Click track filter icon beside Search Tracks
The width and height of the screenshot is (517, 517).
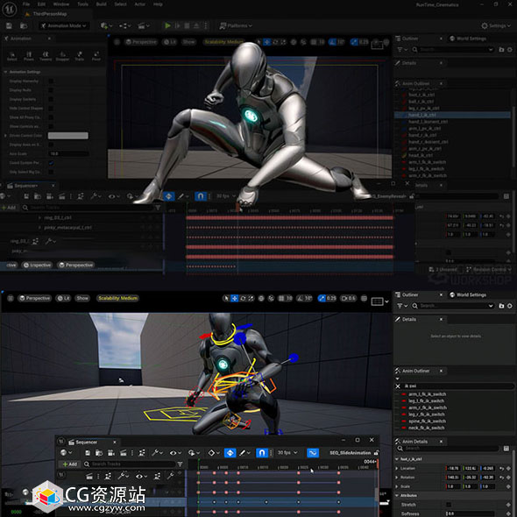click(x=180, y=464)
